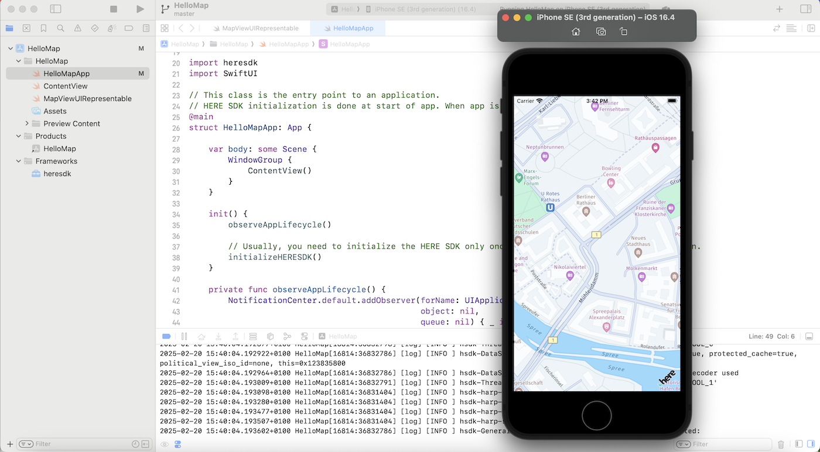Viewport: 820px width, 452px height.
Task: Click the Step out debug icon
Action: (235, 336)
